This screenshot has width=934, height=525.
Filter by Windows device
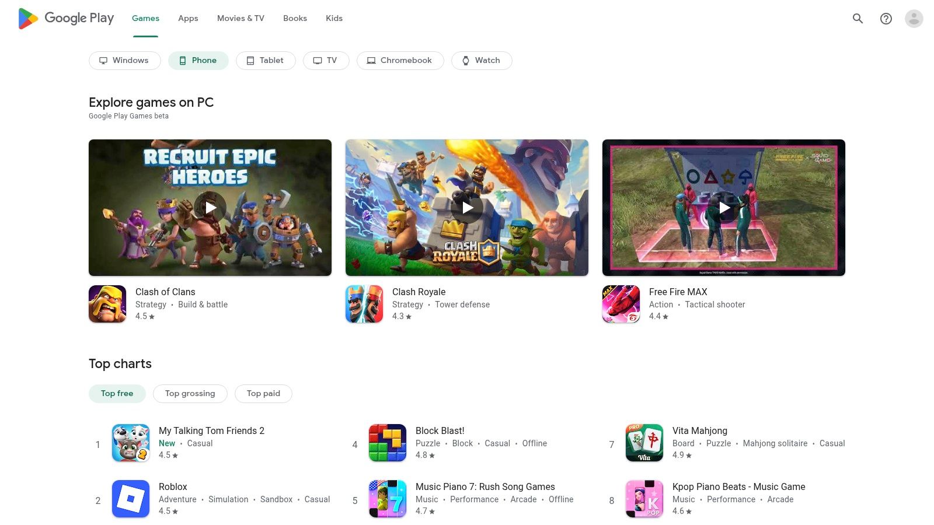pyautogui.click(x=125, y=60)
